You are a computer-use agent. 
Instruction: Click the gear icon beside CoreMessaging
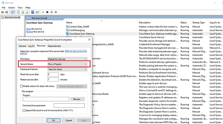coord(67,30)
